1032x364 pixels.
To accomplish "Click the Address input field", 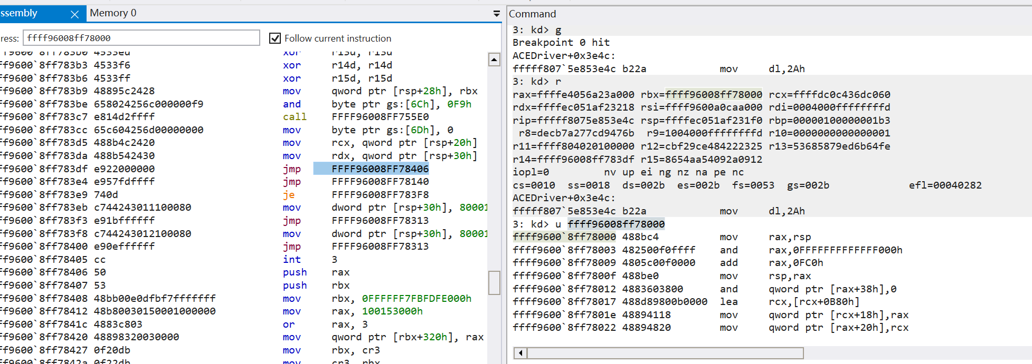I will click(x=141, y=38).
